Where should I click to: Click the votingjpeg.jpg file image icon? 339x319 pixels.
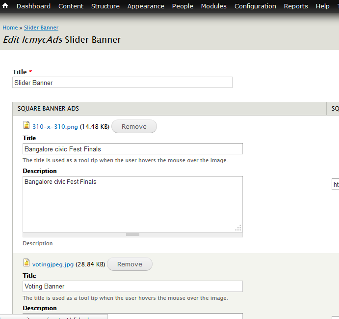point(26,263)
